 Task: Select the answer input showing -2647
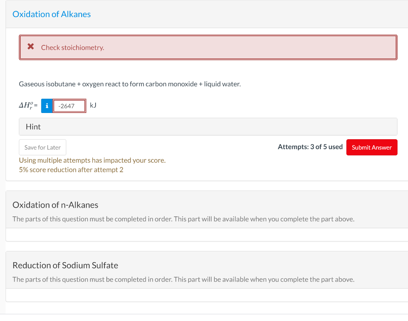click(70, 106)
